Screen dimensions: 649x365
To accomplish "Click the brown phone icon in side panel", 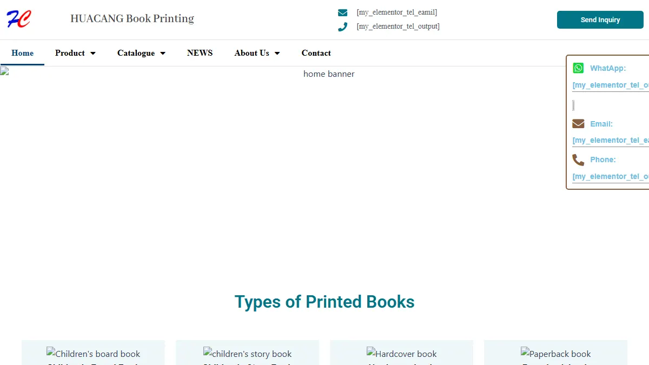I will point(578,160).
